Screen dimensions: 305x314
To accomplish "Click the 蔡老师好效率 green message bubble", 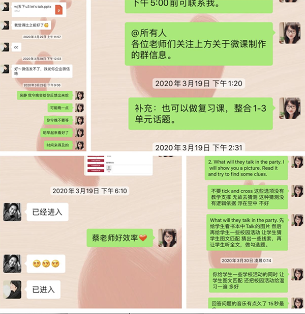I will (120, 238).
